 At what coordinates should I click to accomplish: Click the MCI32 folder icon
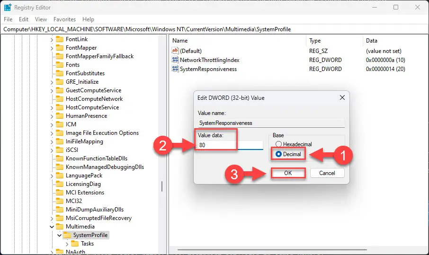point(59,201)
